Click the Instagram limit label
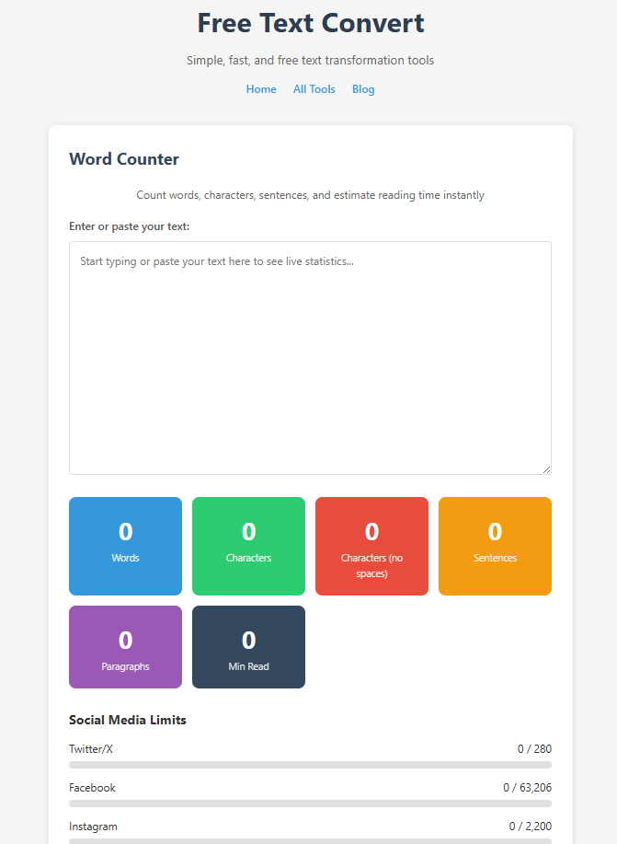 [x=93, y=827]
